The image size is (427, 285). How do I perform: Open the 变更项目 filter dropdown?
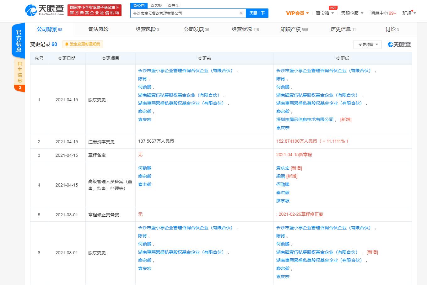368,45
